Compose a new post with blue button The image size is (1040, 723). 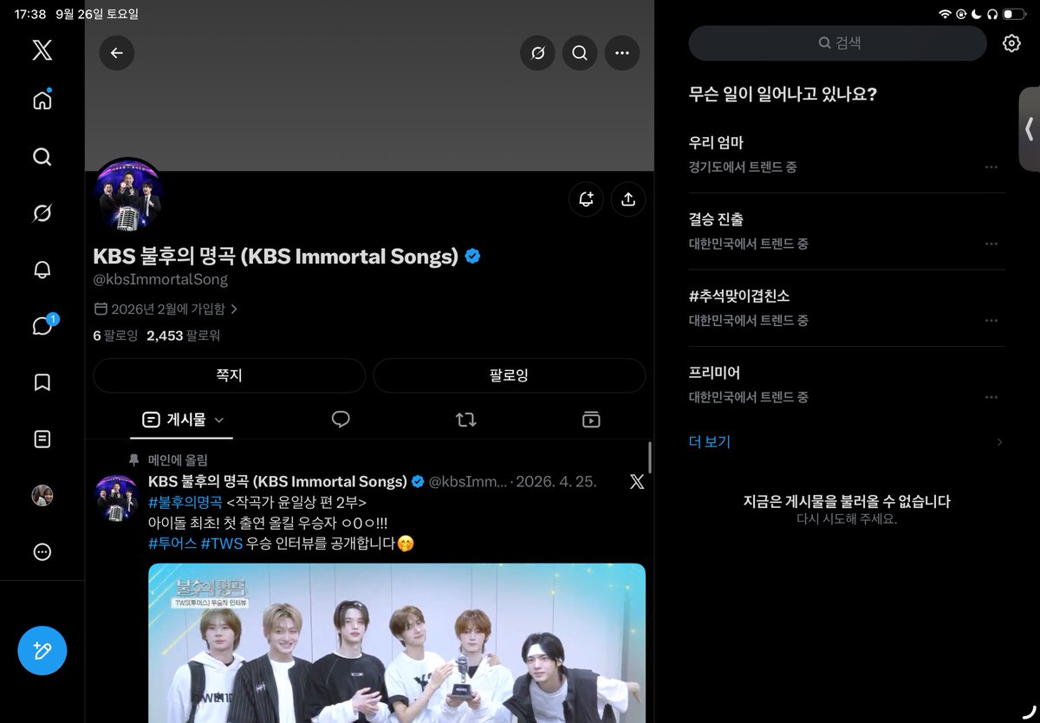[42, 649]
